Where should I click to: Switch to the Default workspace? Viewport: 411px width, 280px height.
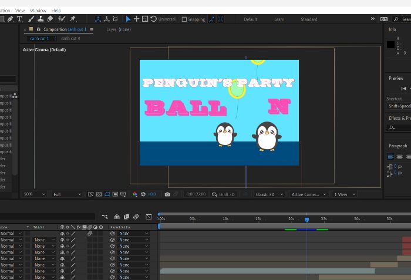pos(250,19)
